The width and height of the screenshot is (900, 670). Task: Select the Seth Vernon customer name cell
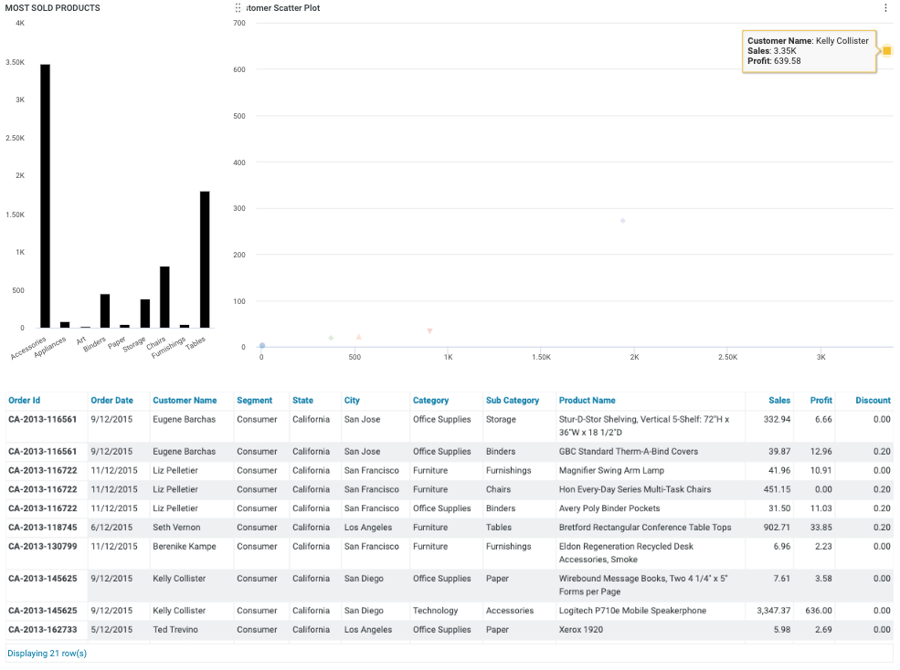(177, 528)
